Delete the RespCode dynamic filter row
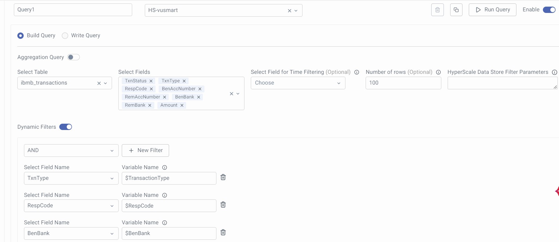 [x=223, y=205]
